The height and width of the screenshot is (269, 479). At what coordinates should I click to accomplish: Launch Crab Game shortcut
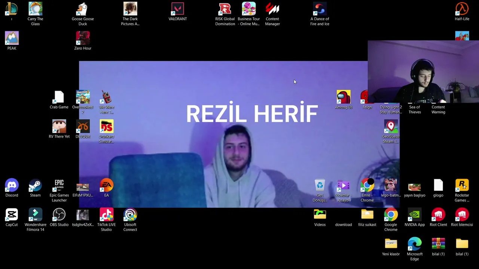pyautogui.click(x=59, y=97)
